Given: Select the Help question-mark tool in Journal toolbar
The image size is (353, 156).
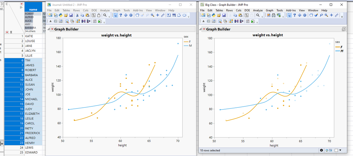Looking at the screenshot, I should click(121, 15).
